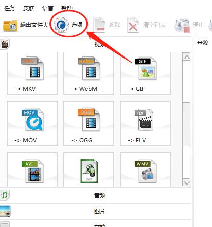Open the 语言 menu
Viewport: 212px width, 227px height.
tap(48, 8)
